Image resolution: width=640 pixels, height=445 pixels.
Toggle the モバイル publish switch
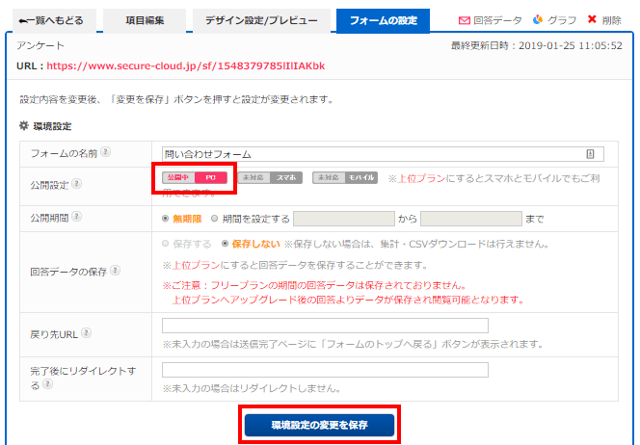click(344, 178)
